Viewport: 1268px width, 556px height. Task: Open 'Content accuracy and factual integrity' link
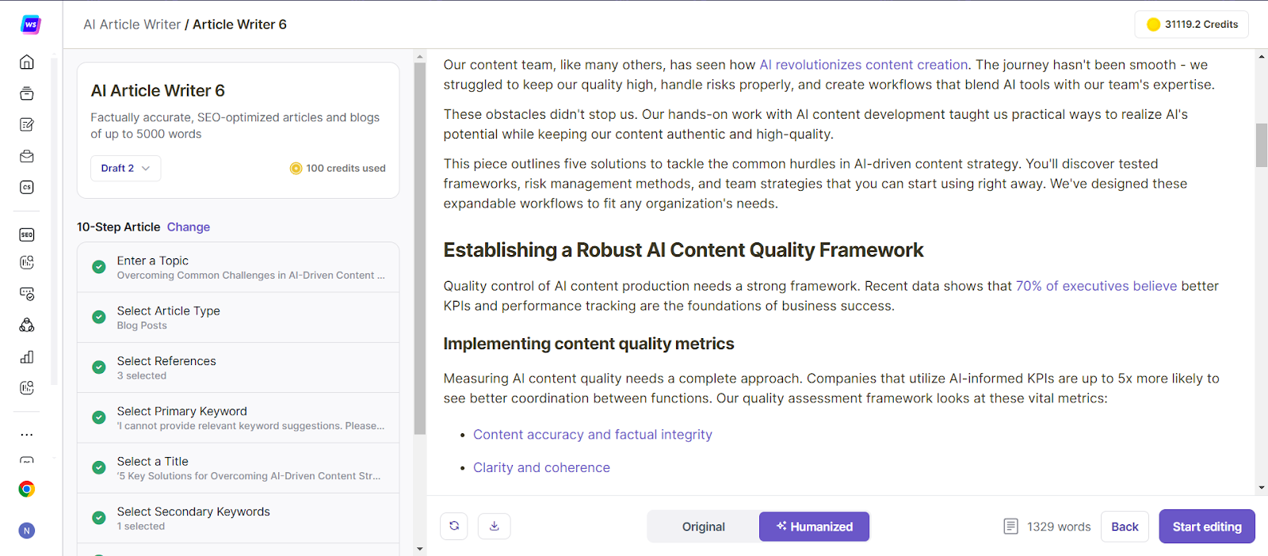coord(593,434)
